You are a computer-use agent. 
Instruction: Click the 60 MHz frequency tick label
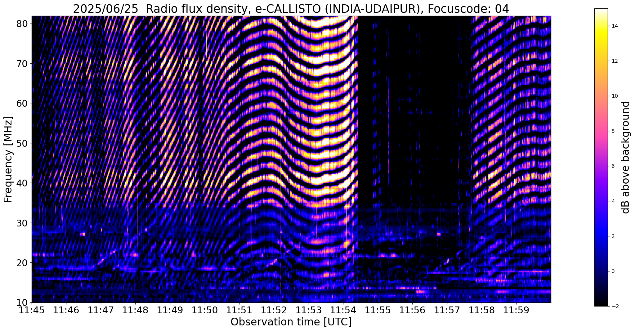point(23,103)
